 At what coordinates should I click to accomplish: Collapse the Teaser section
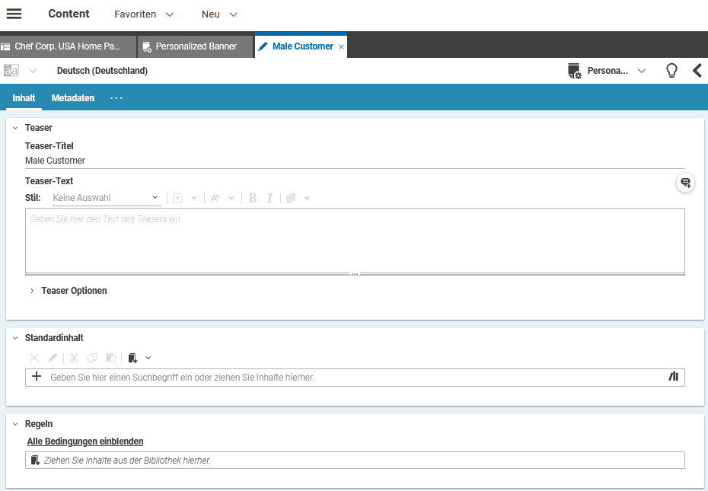(x=15, y=128)
